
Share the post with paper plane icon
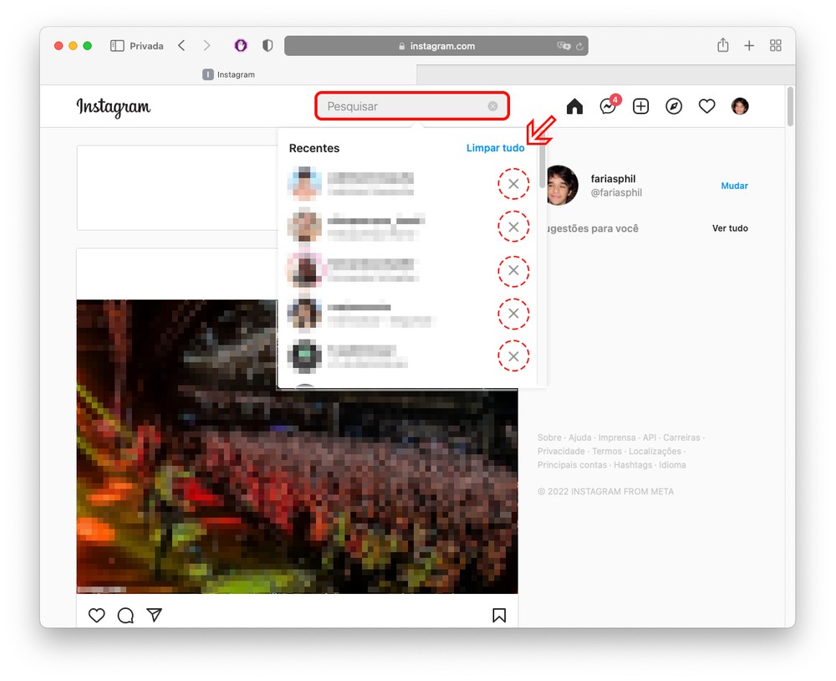pos(154,615)
